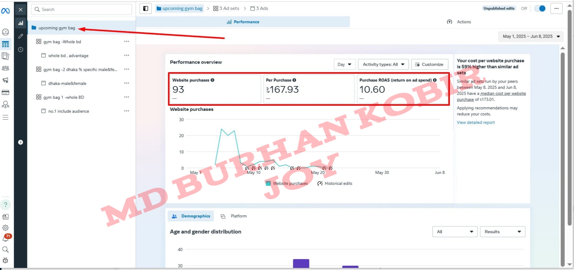Open the View detailed report link

tap(475, 123)
